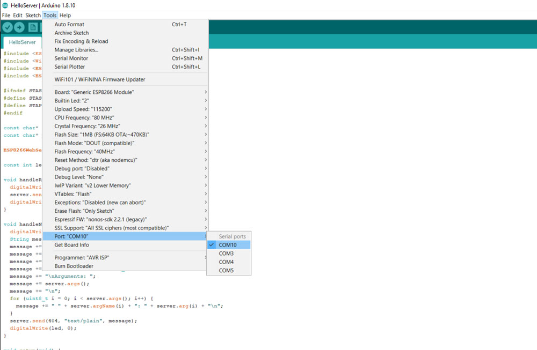Expand the Flash Frequency 40MHz submenu
The height and width of the screenshot is (350, 537).
pyautogui.click(x=125, y=151)
